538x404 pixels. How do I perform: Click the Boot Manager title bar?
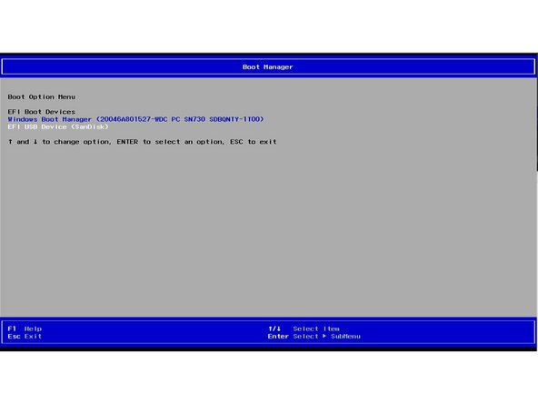(x=268, y=66)
